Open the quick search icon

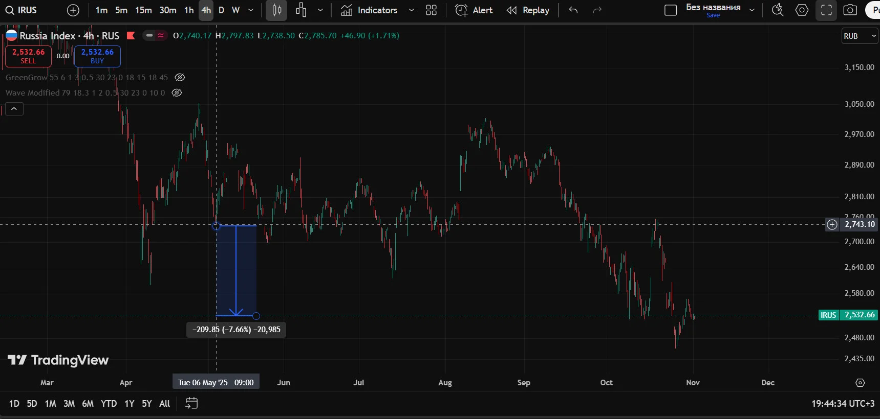pyautogui.click(x=777, y=10)
